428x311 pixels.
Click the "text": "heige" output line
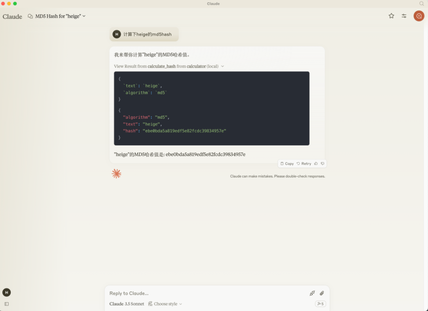click(x=143, y=124)
